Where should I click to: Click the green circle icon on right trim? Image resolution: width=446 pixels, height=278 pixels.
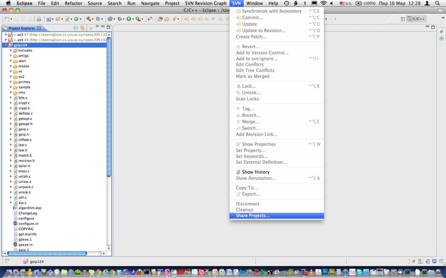[x=442, y=38]
